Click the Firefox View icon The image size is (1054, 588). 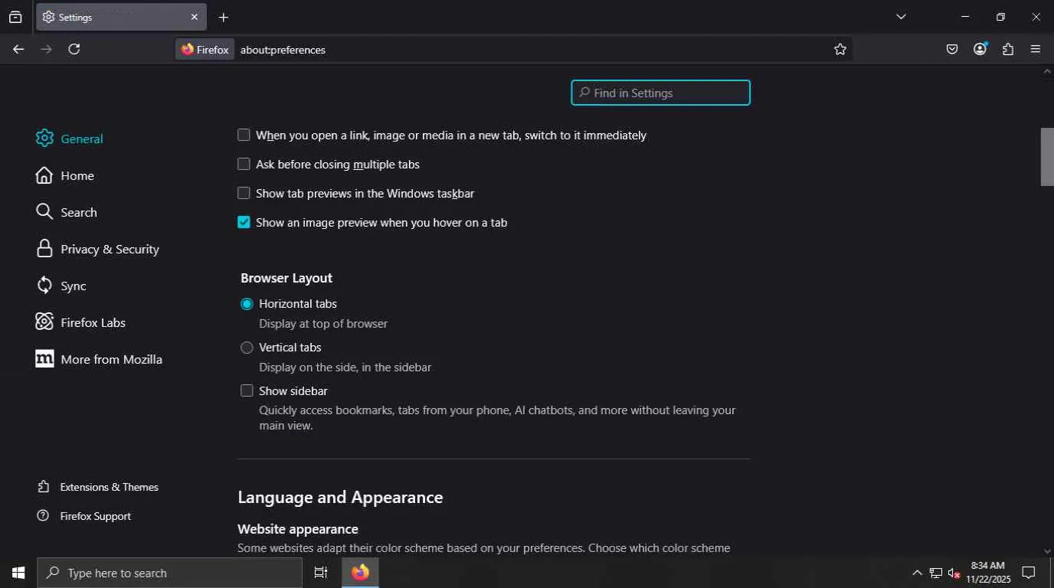(15, 17)
